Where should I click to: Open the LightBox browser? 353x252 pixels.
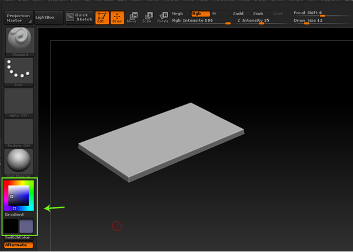[48, 17]
